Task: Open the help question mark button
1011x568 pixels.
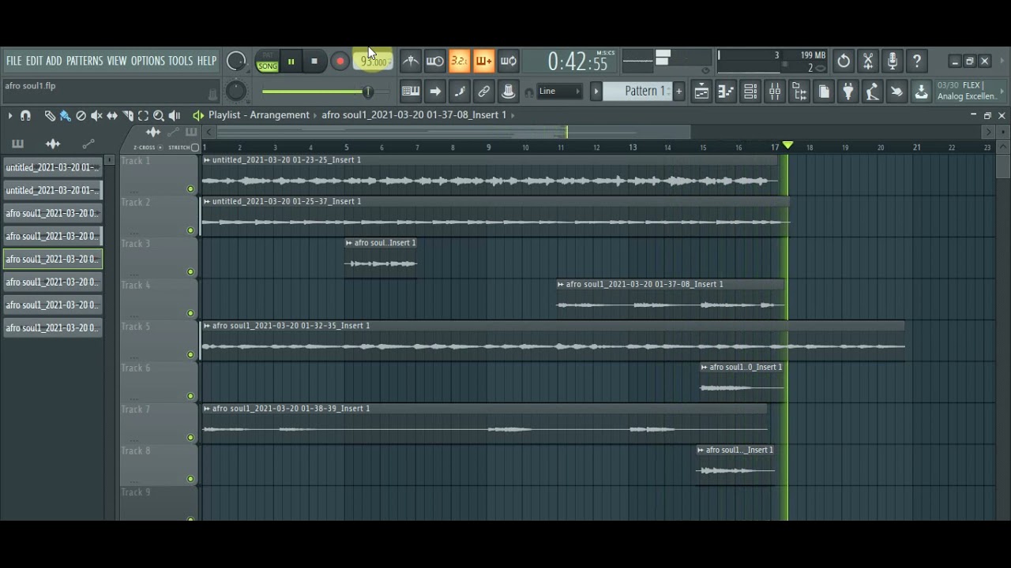Action: [917, 61]
